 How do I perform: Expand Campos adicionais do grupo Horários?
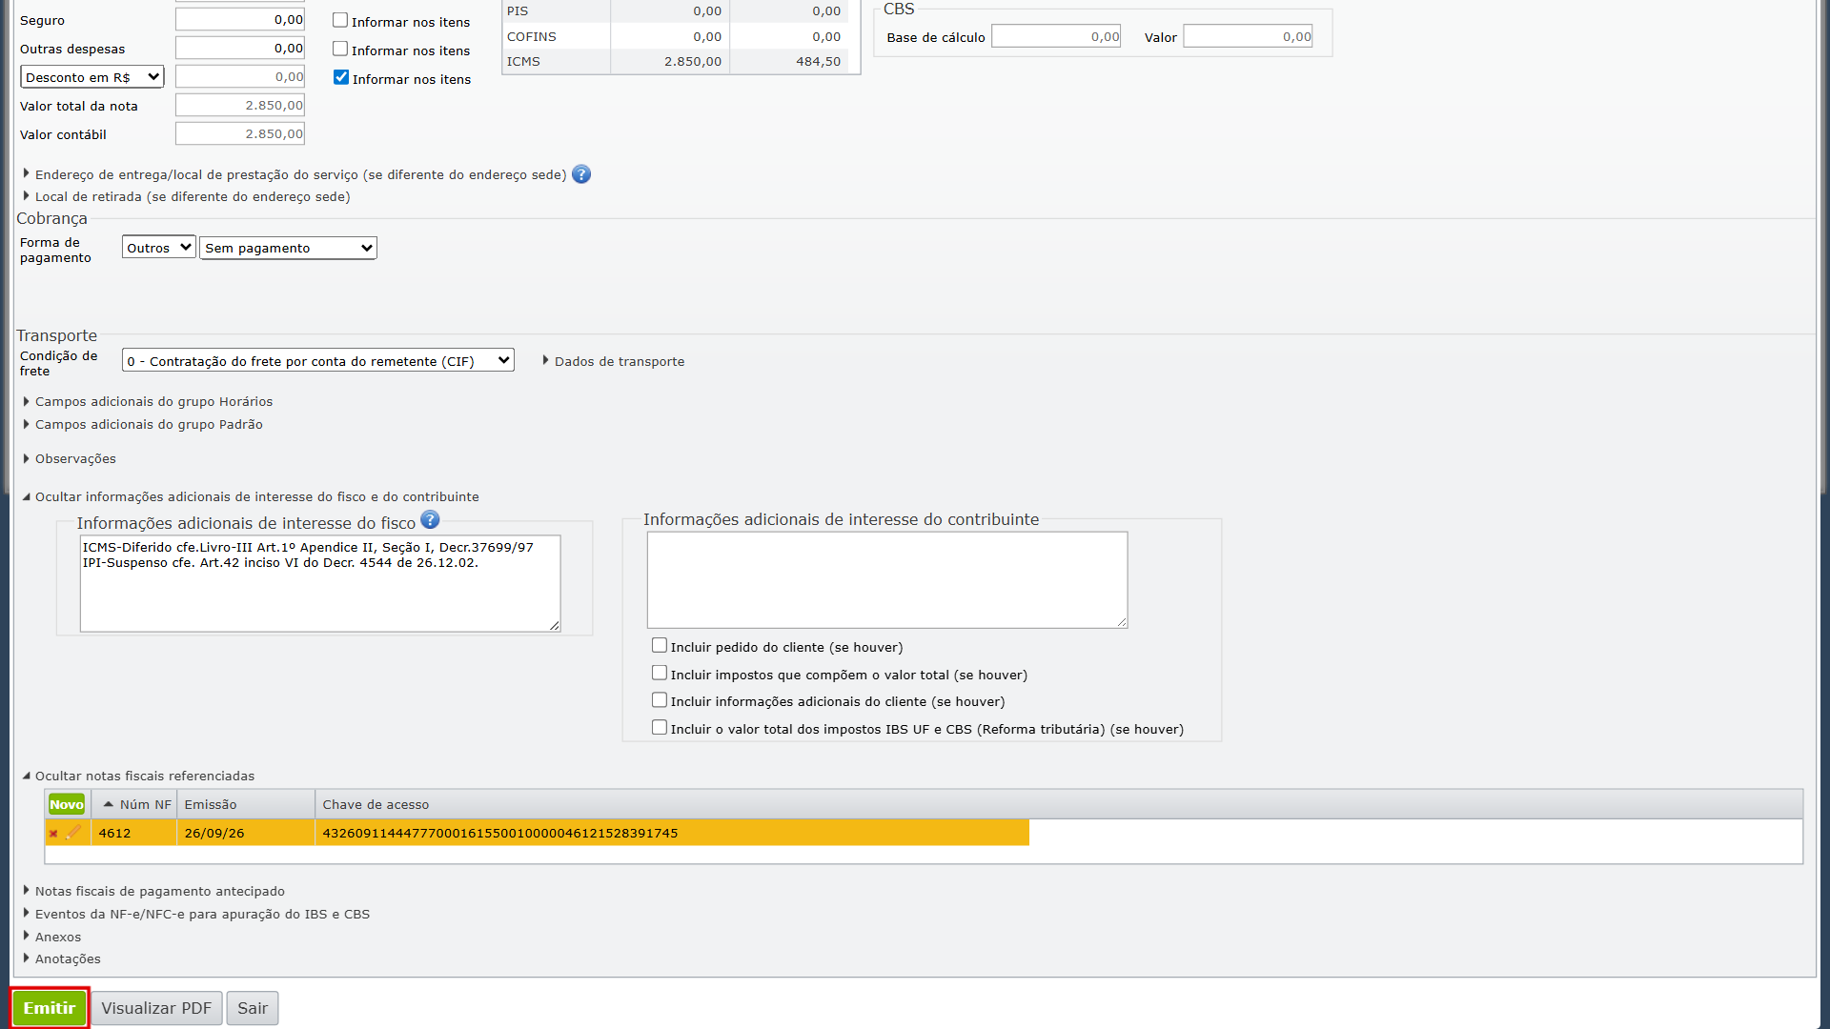pos(148,401)
